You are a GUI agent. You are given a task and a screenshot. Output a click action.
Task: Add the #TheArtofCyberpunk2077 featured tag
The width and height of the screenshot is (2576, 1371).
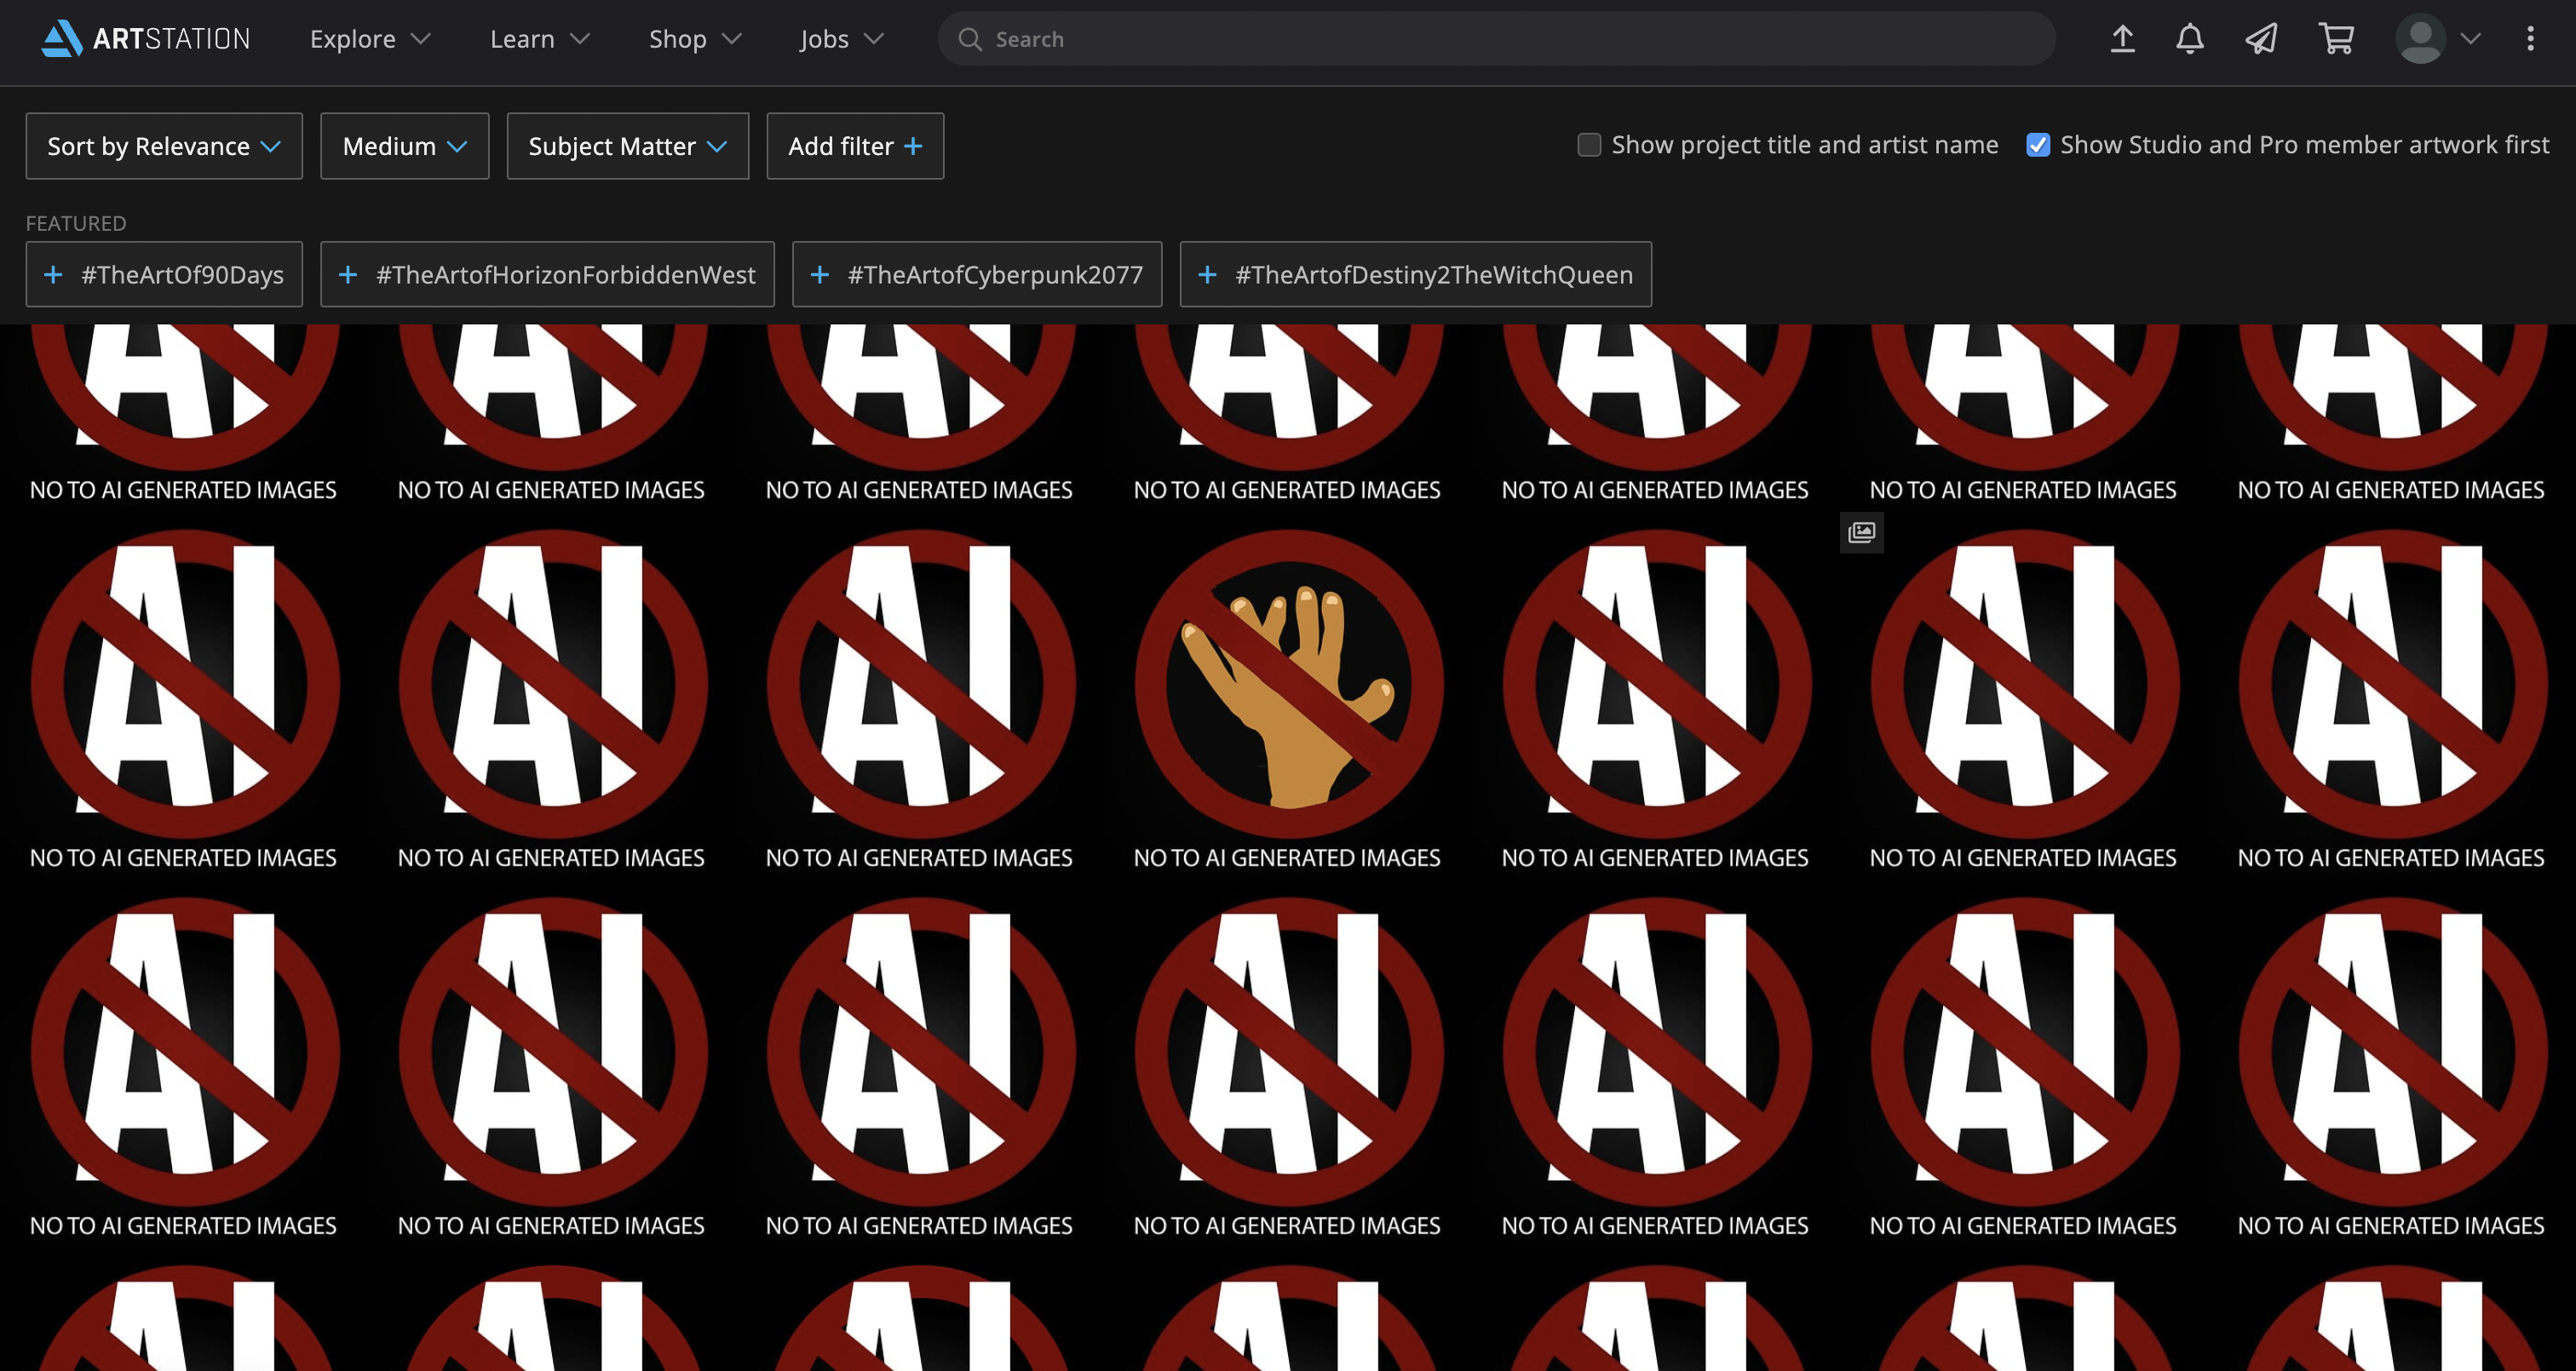click(976, 274)
